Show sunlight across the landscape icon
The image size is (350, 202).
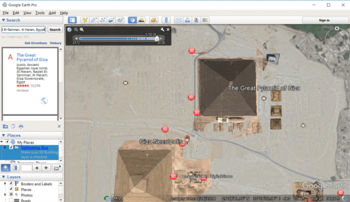141,20
